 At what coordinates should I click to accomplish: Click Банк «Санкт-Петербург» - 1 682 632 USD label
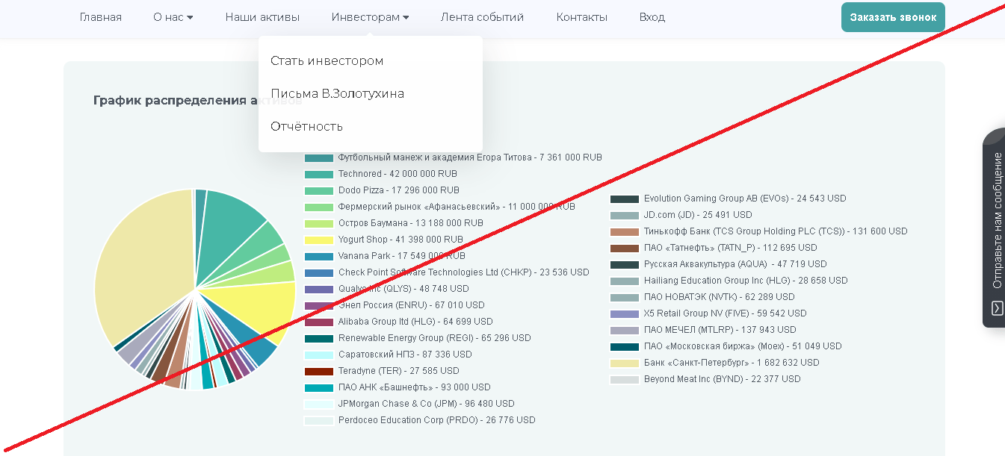point(732,363)
